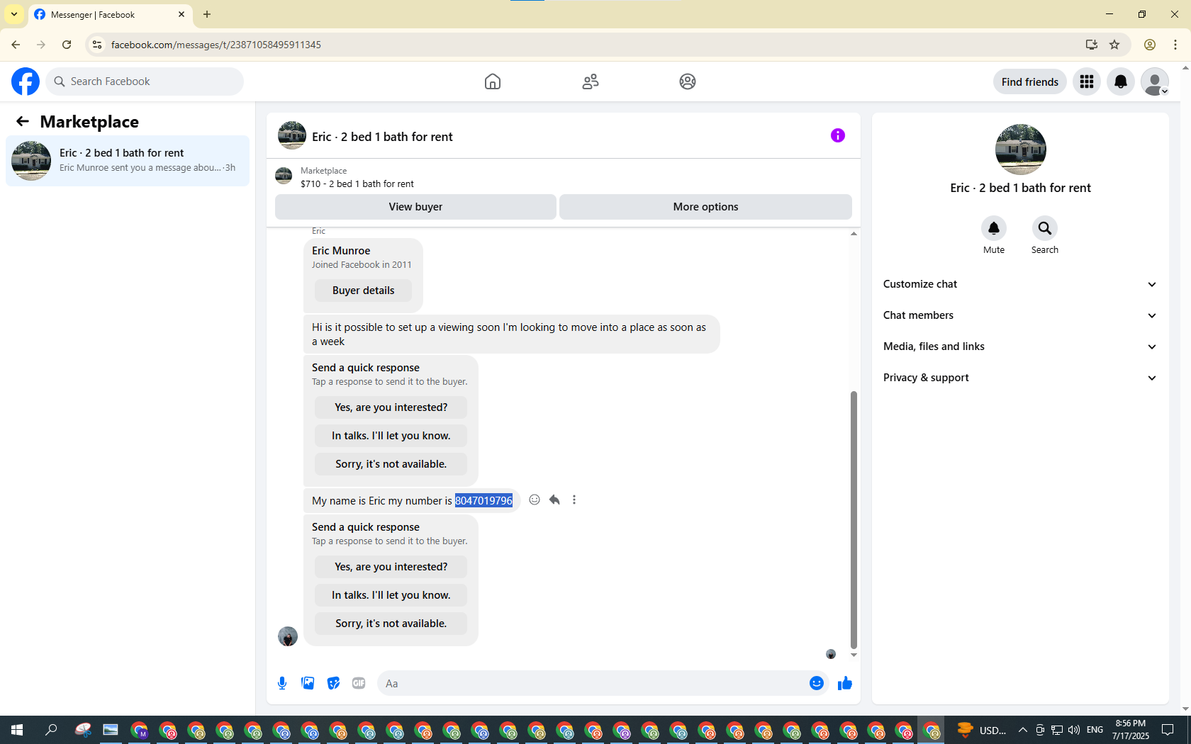Reply to Eric's phone number message
Screen dimensions: 1191x744
coord(554,500)
